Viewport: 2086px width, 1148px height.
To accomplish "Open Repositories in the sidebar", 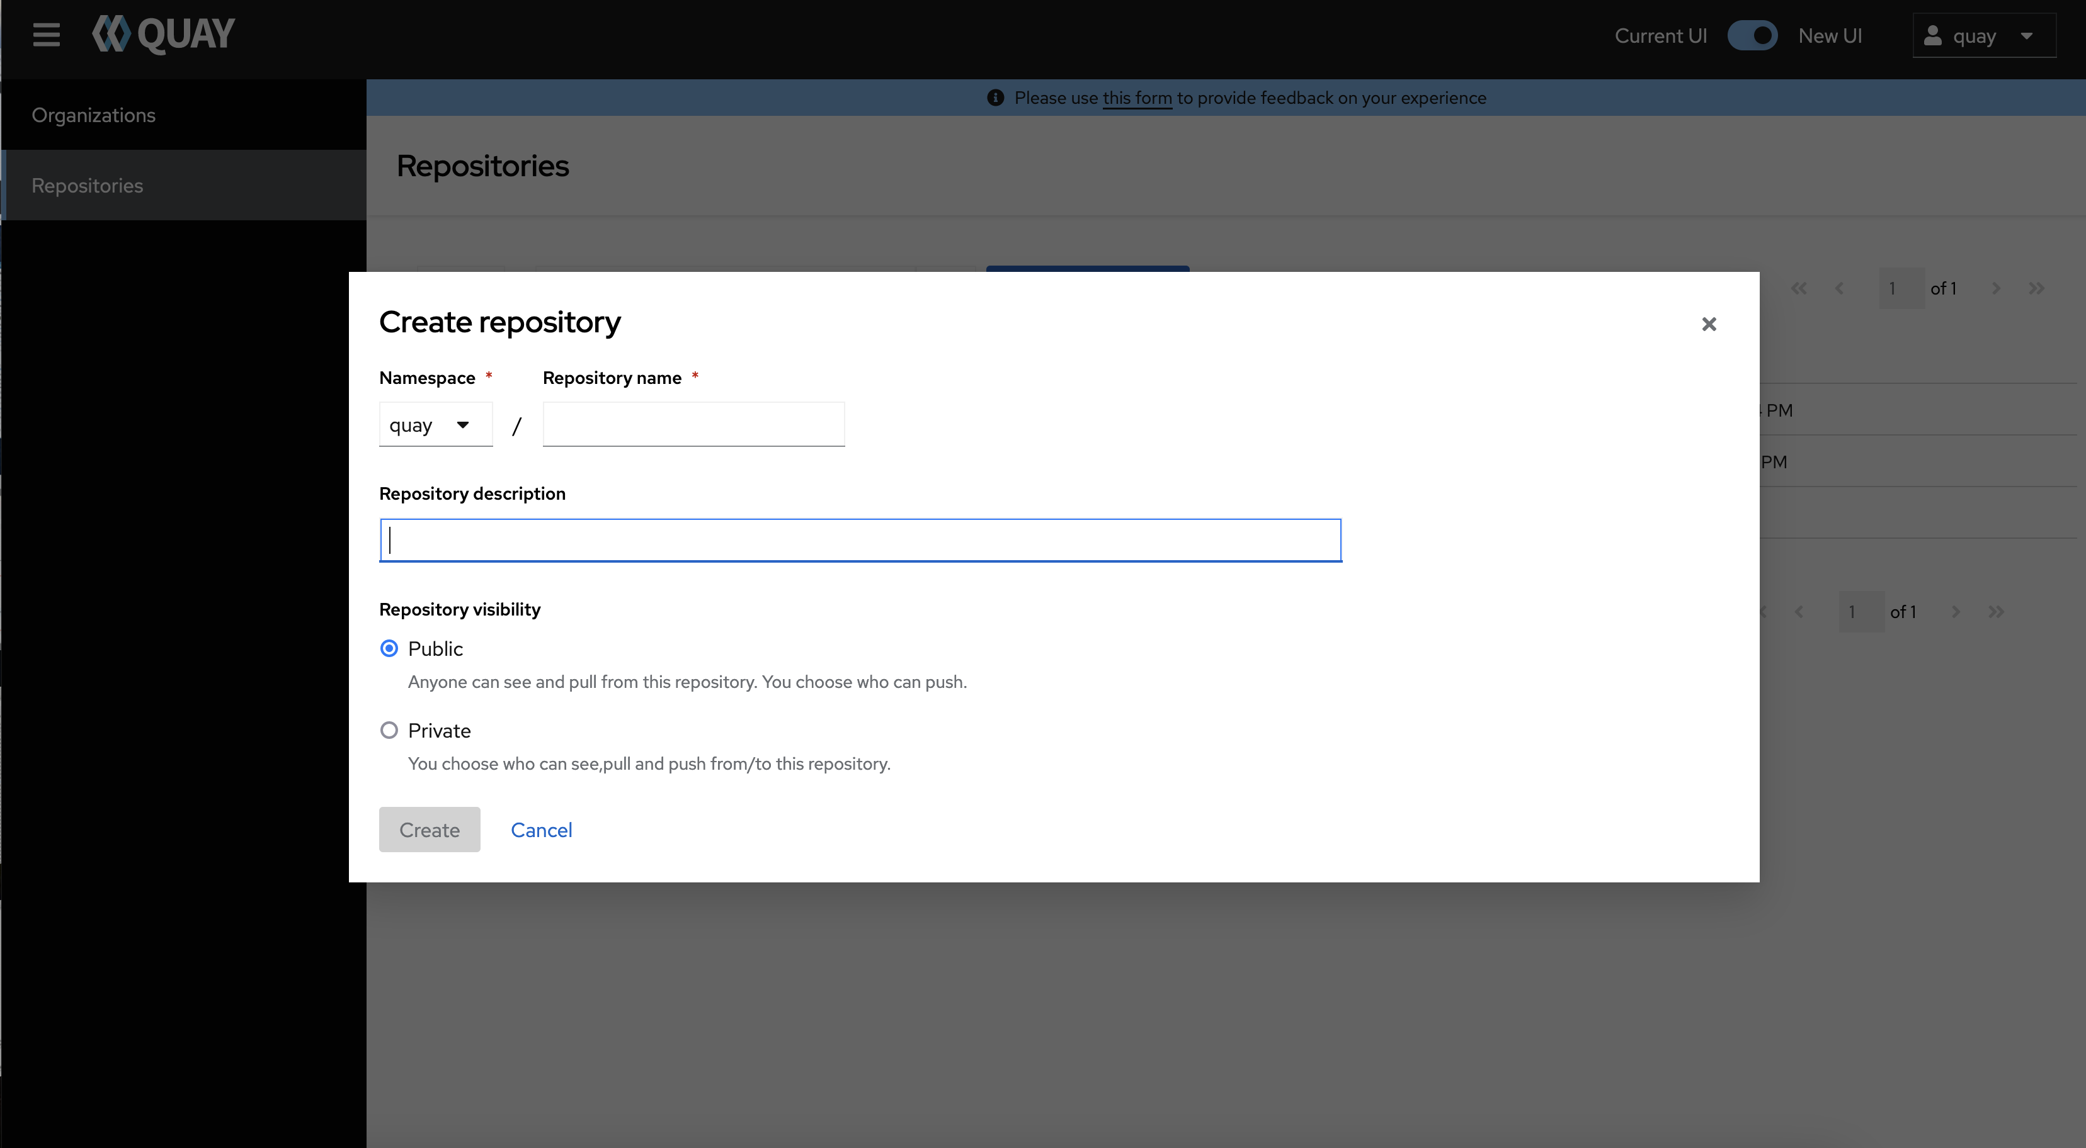I will coord(88,185).
